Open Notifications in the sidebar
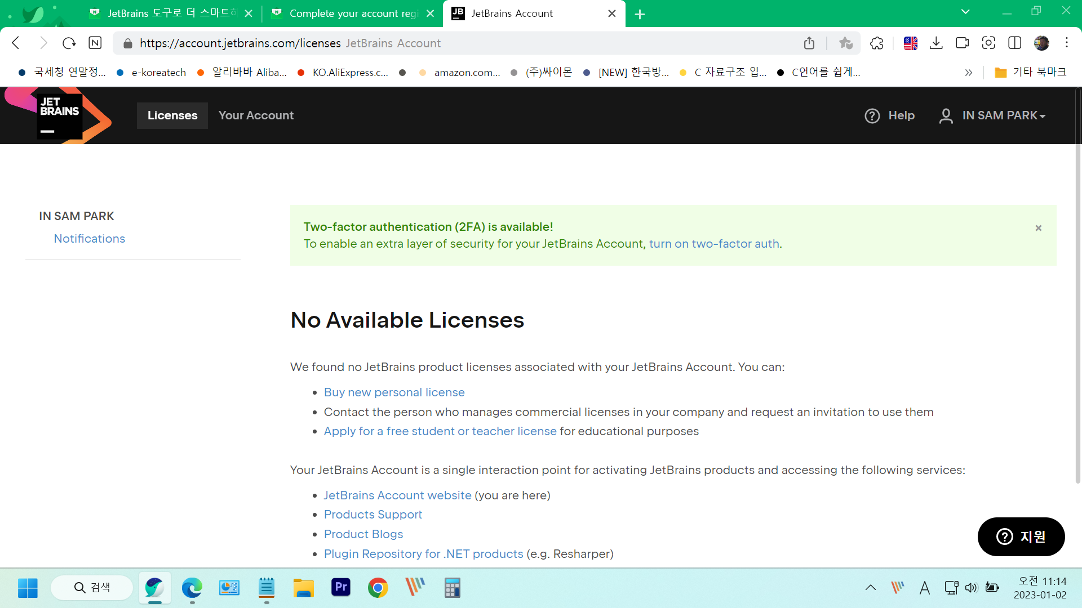The width and height of the screenshot is (1082, 608). [x=90, y=239]
